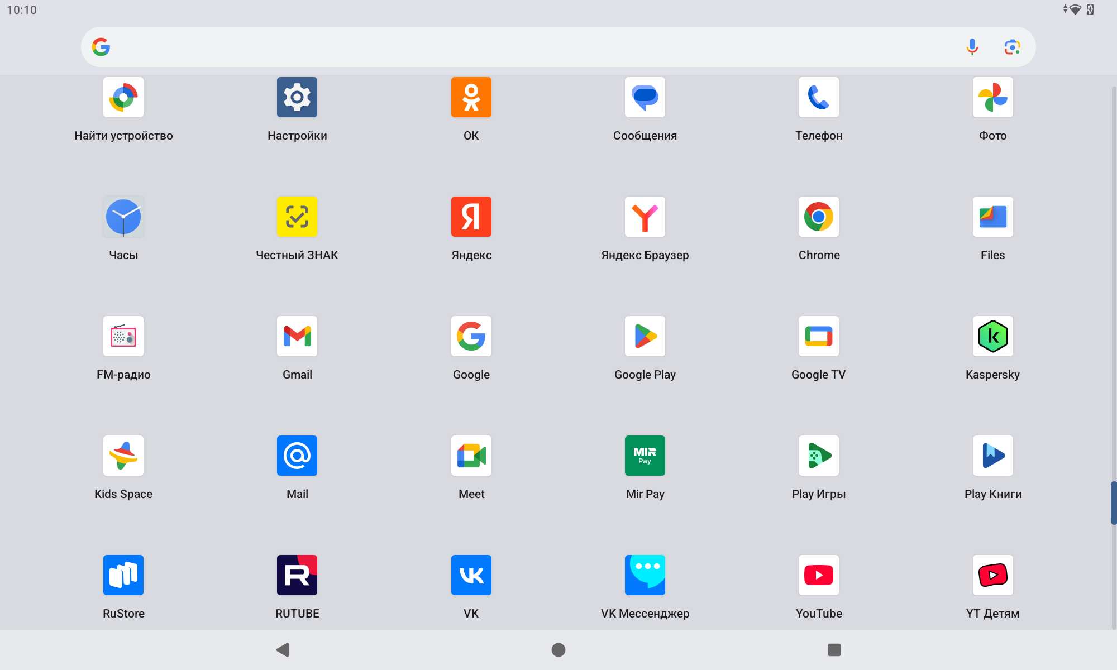The image size is (1117, 670).
Task: Open Google Lens camera search
Action: (x=1012, y=47)
